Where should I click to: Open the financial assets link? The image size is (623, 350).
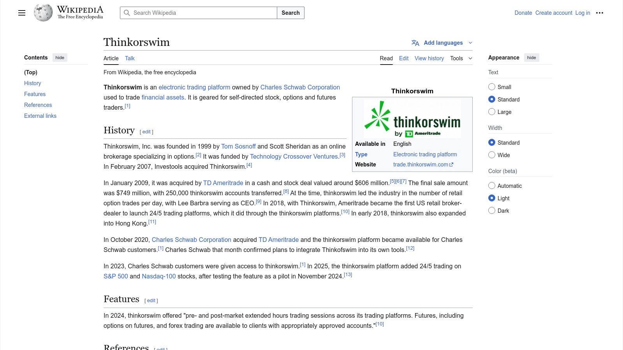(163, 97)
